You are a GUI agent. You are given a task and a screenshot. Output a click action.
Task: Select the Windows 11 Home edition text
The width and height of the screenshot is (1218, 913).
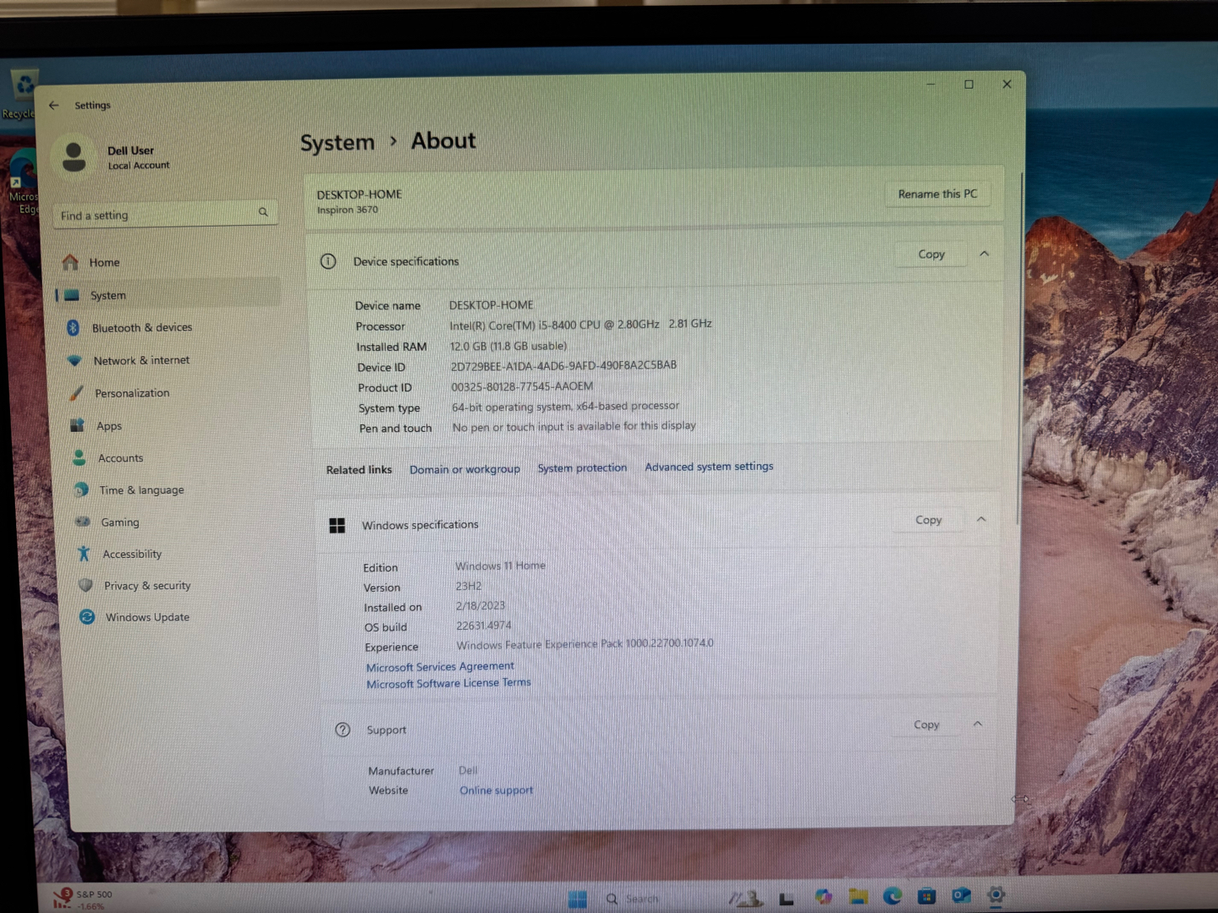click(x=500, y=566)
